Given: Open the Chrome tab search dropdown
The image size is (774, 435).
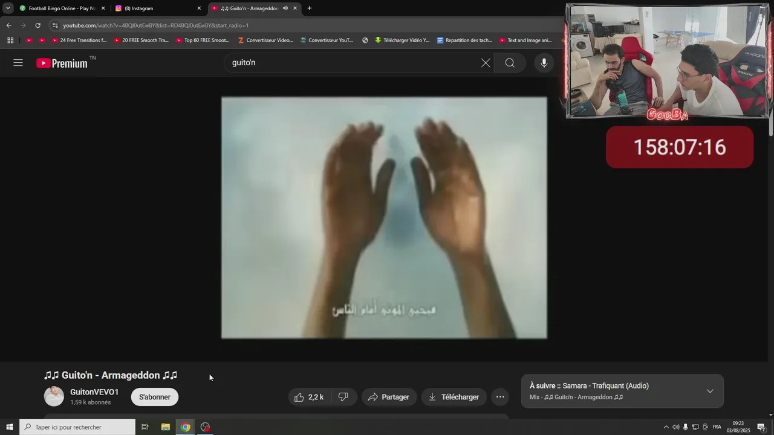Looking at the screenshot, I should (x=8, y=8).
